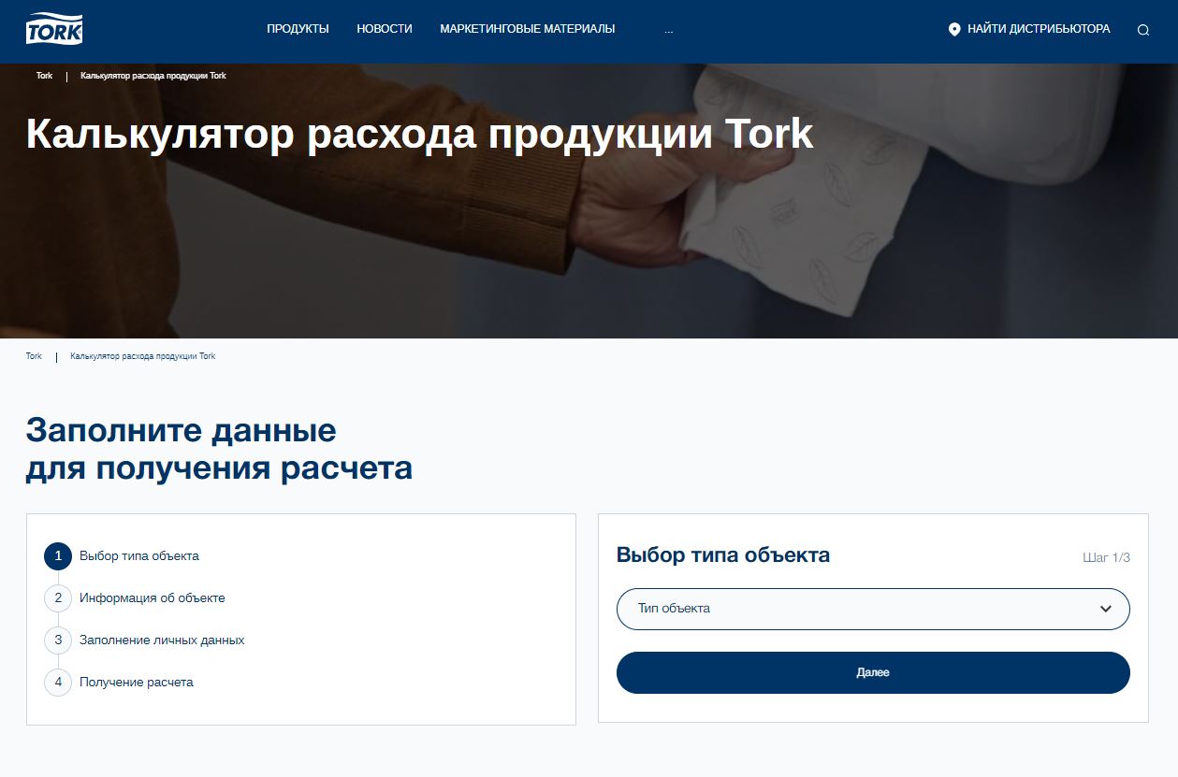Image resolution: width=1178 pixels, height=777 pixels.
Task: Click step label Получение расчета
Action: (137, 683)
